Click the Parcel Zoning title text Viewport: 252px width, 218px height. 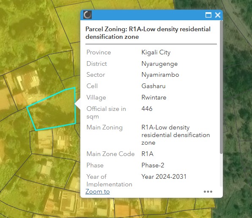(x=148, y=33)
